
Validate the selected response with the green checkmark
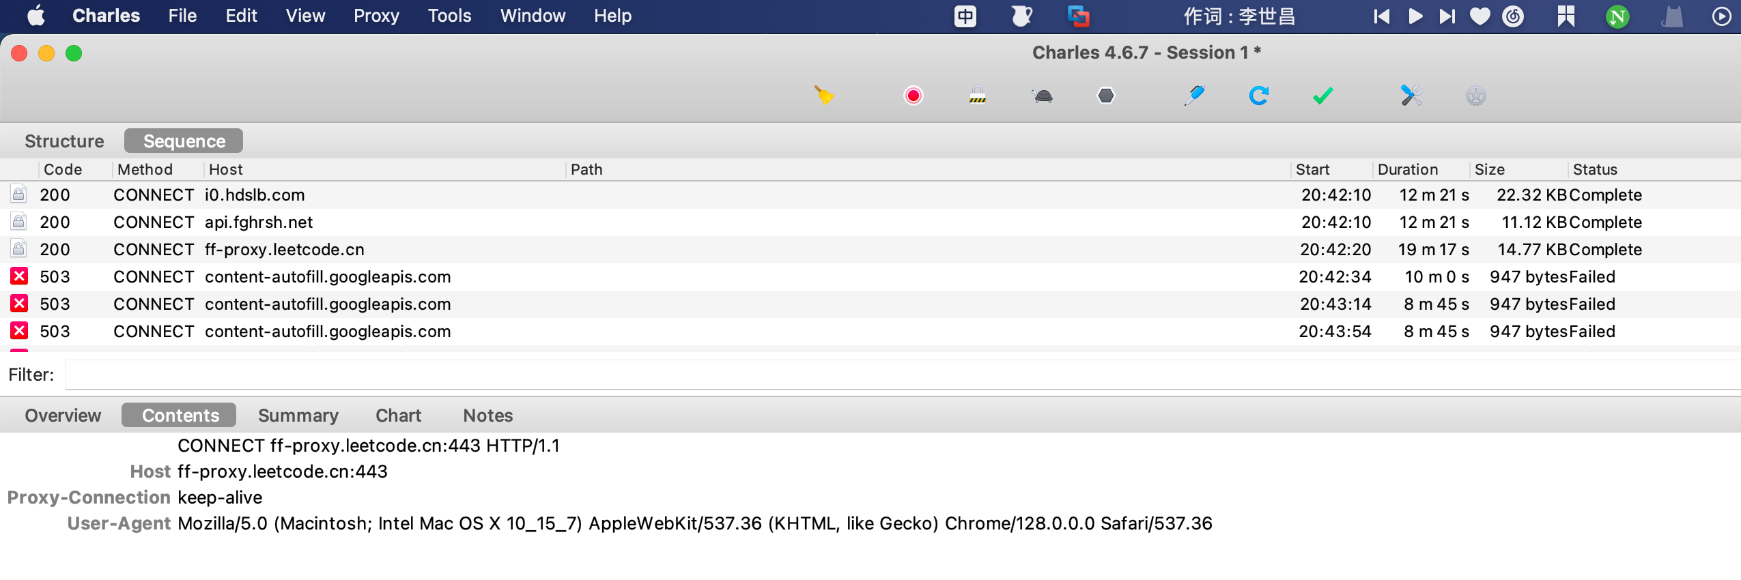tap(1323, 96)
